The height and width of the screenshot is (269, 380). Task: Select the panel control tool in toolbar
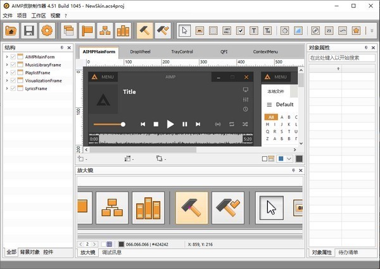pyautogui.click(x=213, y=30)
